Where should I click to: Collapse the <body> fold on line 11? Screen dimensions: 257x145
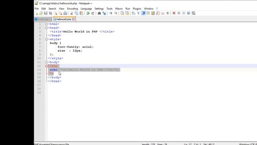(x=47, y=62)
